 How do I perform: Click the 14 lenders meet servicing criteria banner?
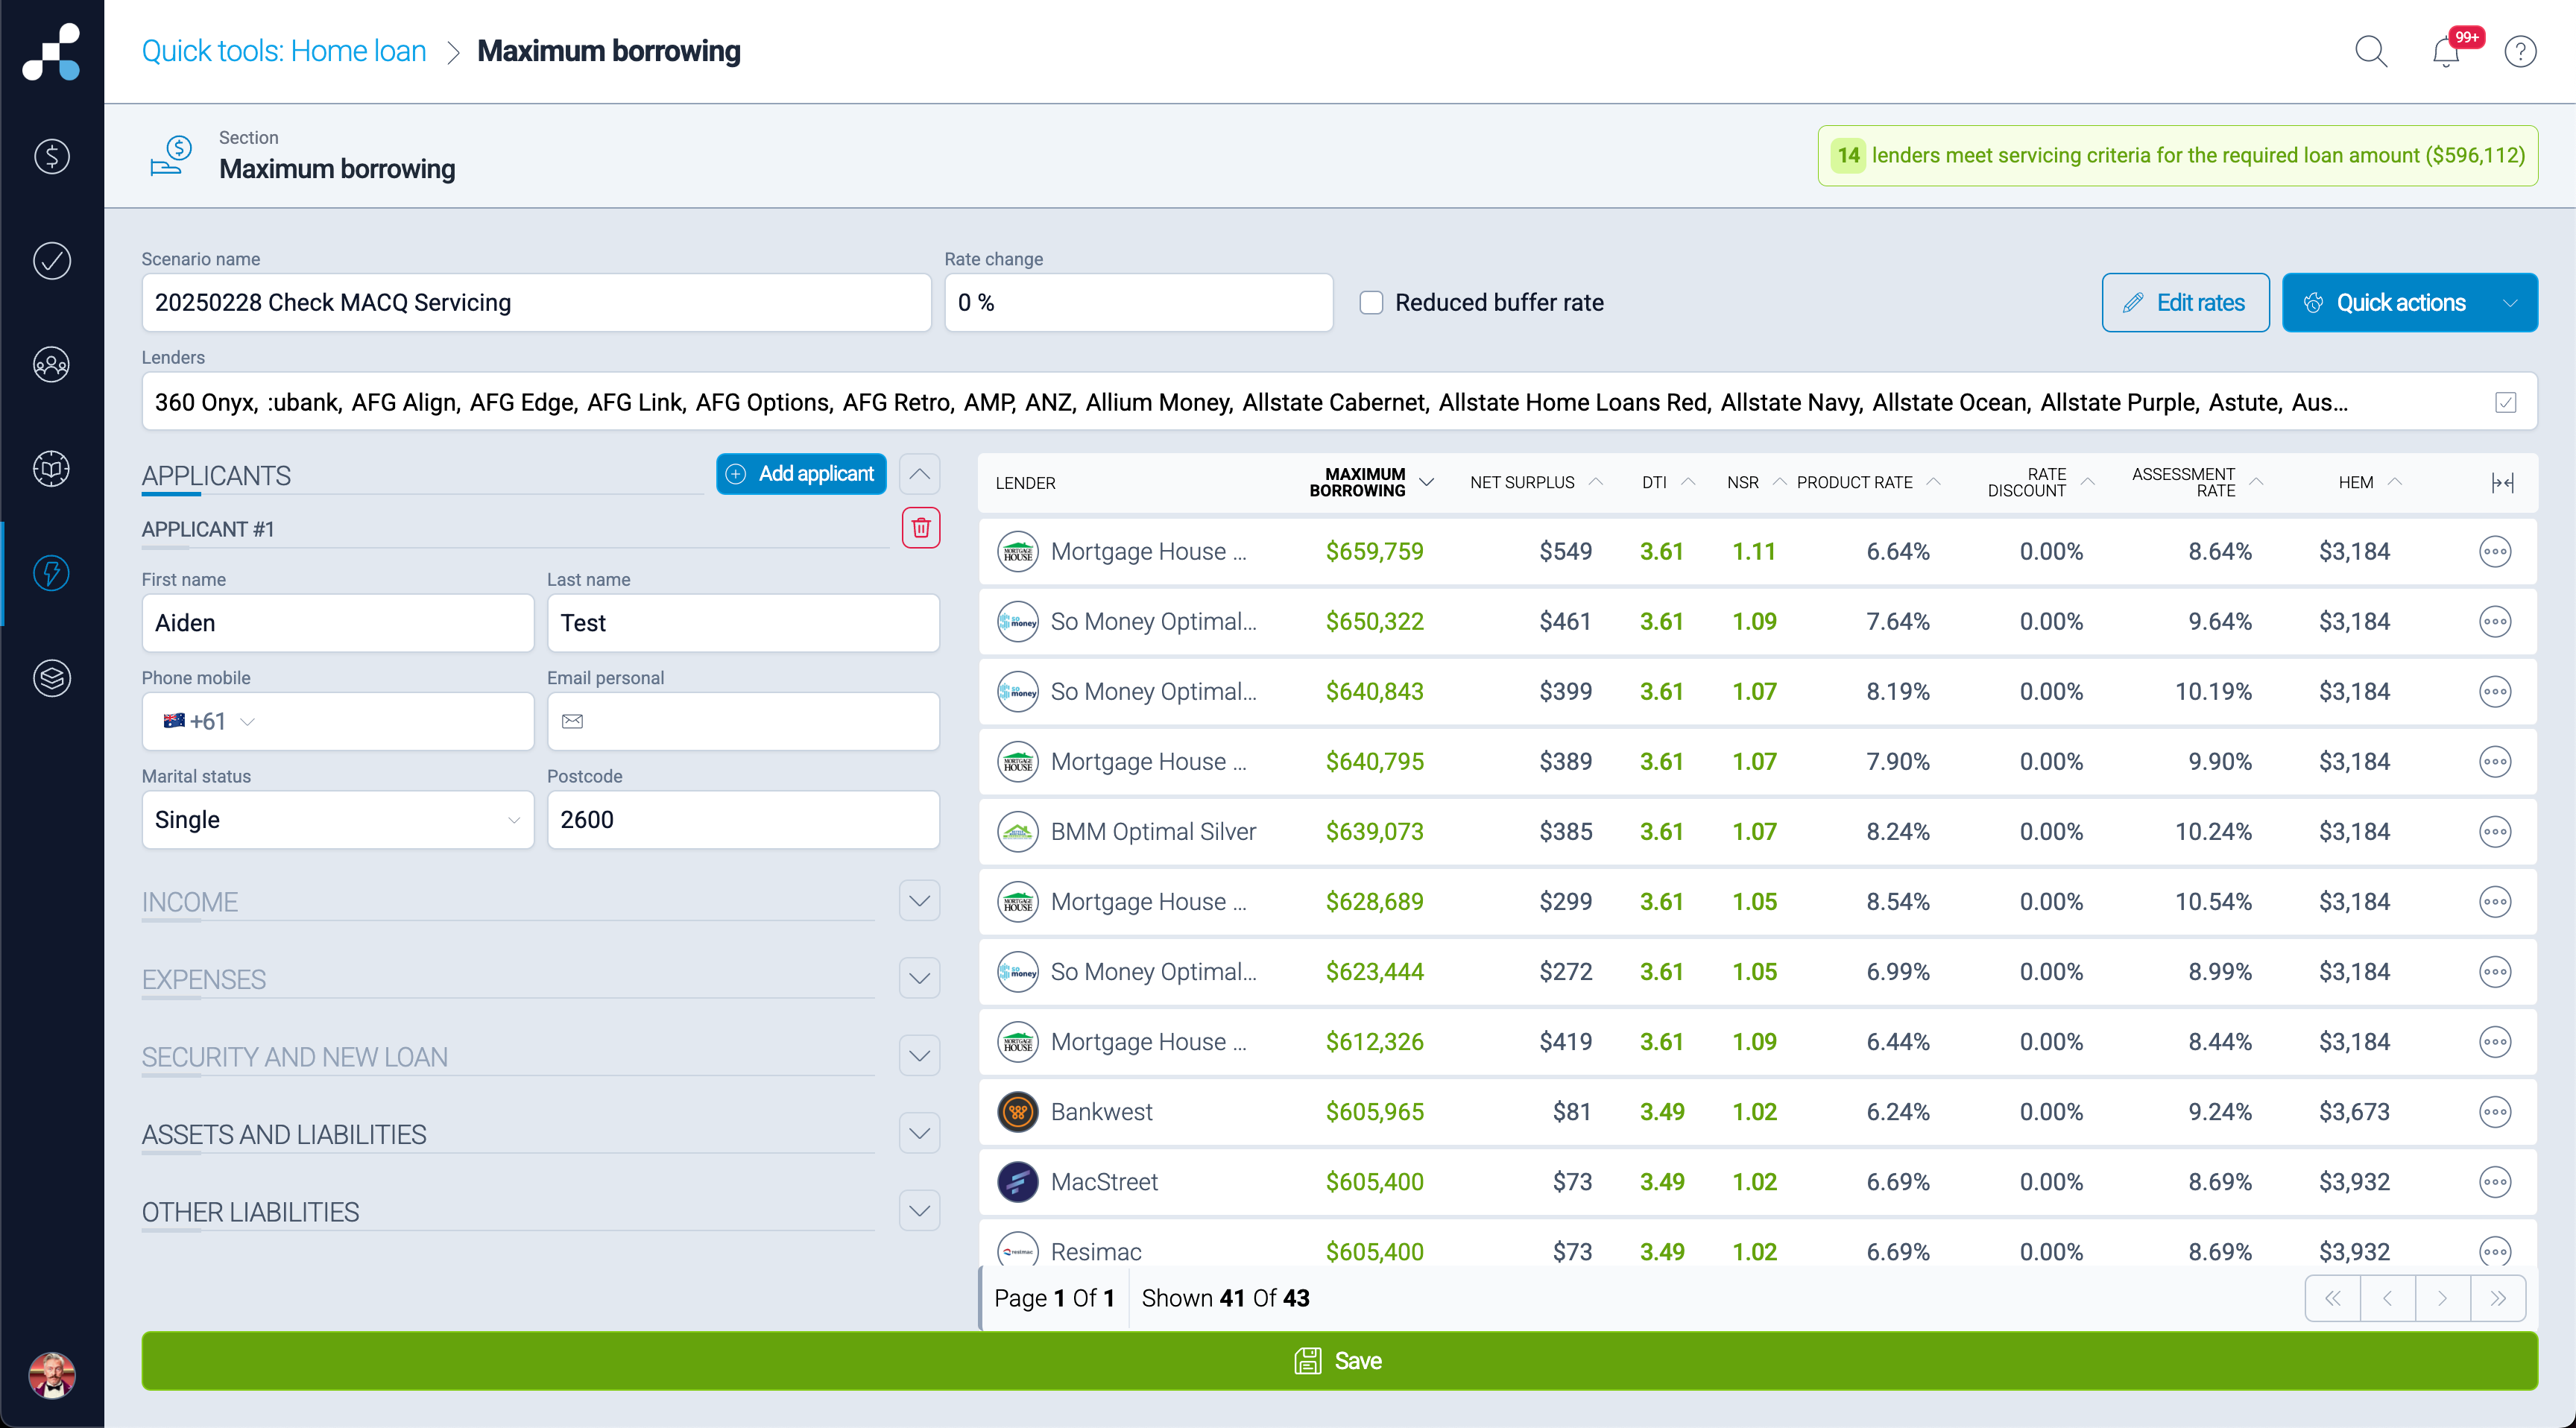[x=2177, y=155]
